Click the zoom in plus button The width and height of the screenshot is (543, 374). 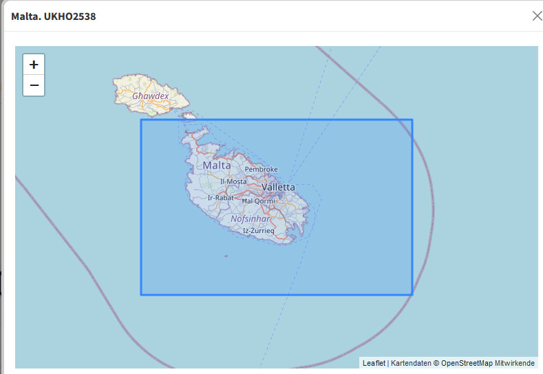coord(34,65)
